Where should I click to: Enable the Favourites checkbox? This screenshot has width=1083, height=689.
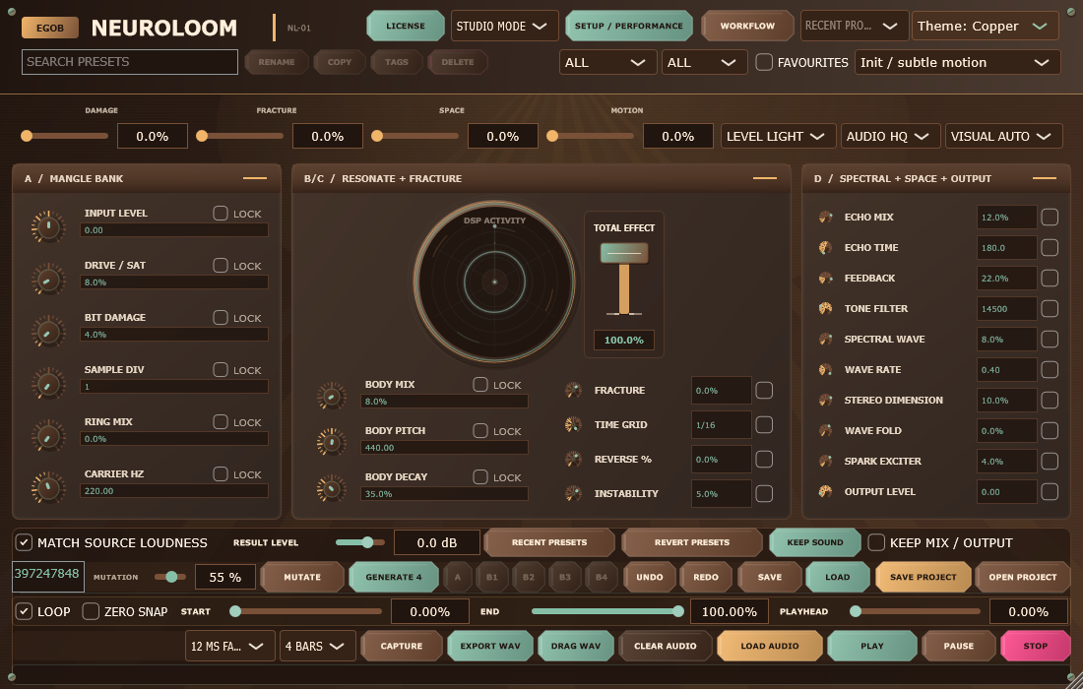pos(764,62)
